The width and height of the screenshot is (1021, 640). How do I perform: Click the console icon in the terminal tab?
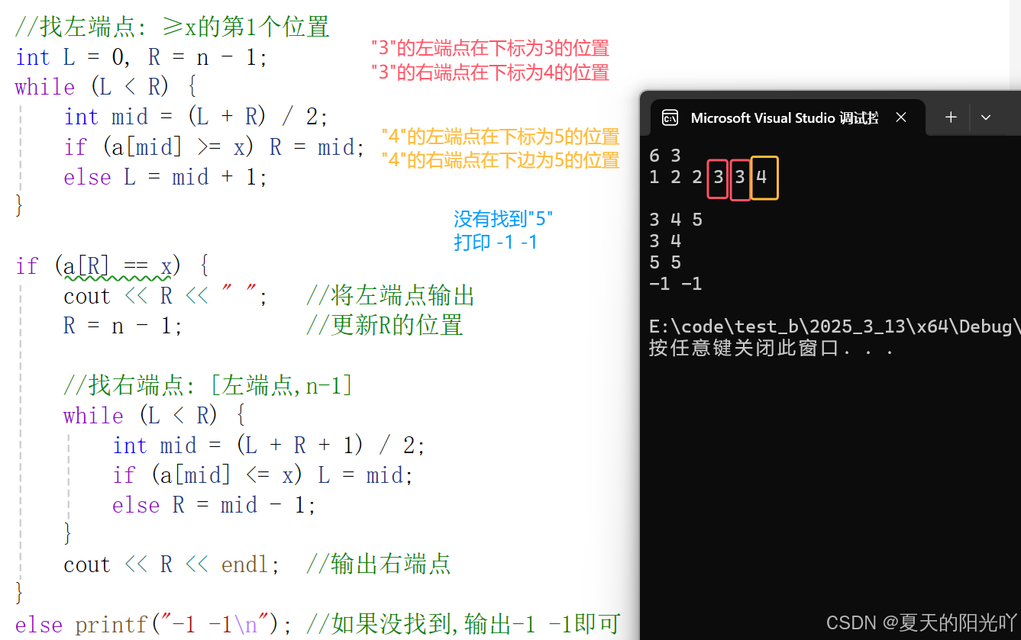pyautogui.click(x=670, y=117)
